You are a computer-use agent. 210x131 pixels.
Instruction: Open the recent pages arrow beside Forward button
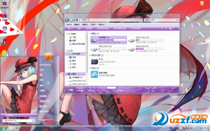coord(74,20)
